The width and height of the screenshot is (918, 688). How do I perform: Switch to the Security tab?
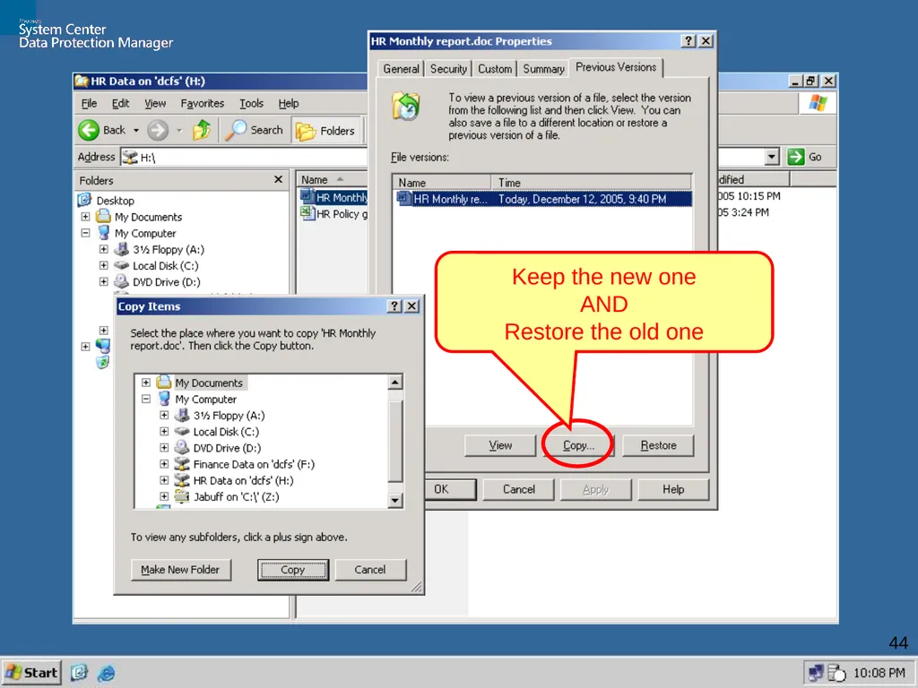click(448, 69)
